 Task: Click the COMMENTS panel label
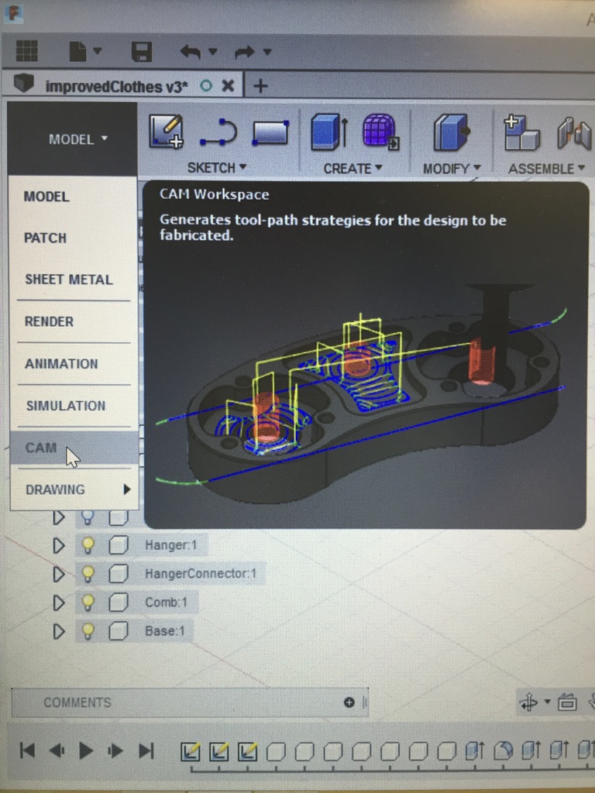[x=77, y=702]
